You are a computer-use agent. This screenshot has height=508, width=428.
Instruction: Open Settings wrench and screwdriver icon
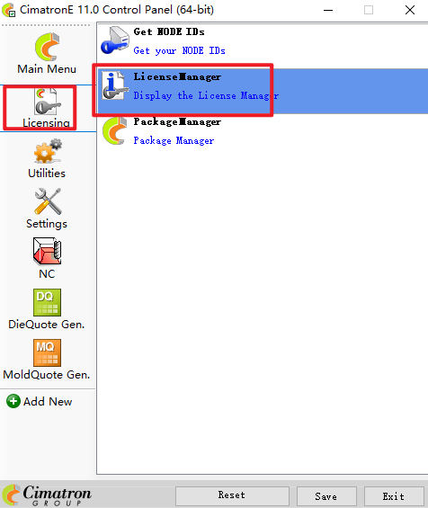coord(48,201)
